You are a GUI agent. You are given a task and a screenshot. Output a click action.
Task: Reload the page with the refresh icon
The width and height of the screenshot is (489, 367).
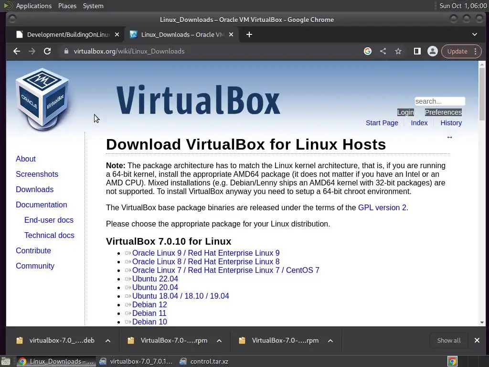47,51
